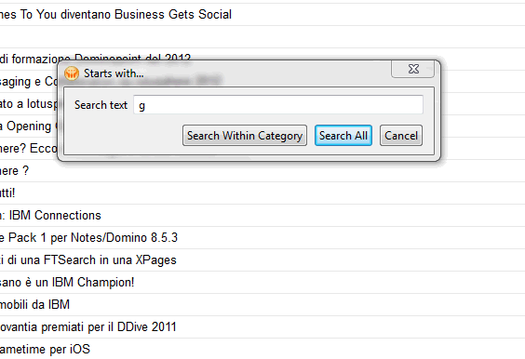The width and height of the screenshot is (525, 359).
Task: Cancel the Starts with dialog
Action: pos(401,136)
